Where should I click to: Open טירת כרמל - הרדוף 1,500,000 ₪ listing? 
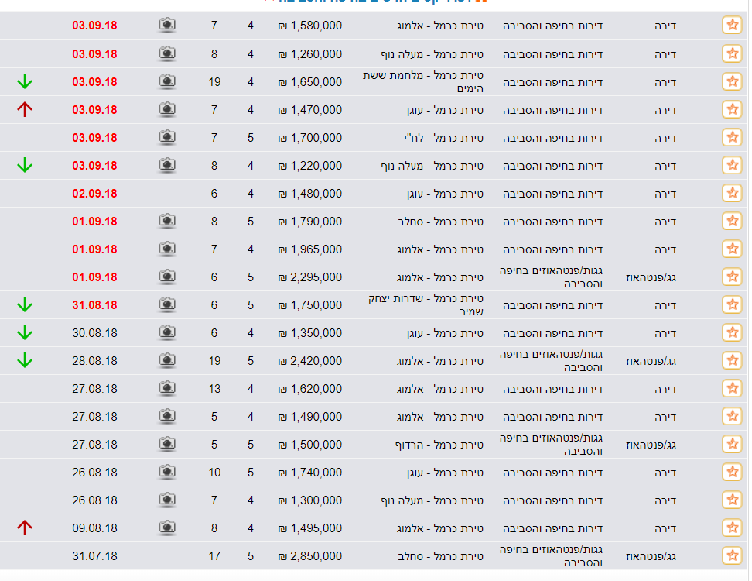373,445
